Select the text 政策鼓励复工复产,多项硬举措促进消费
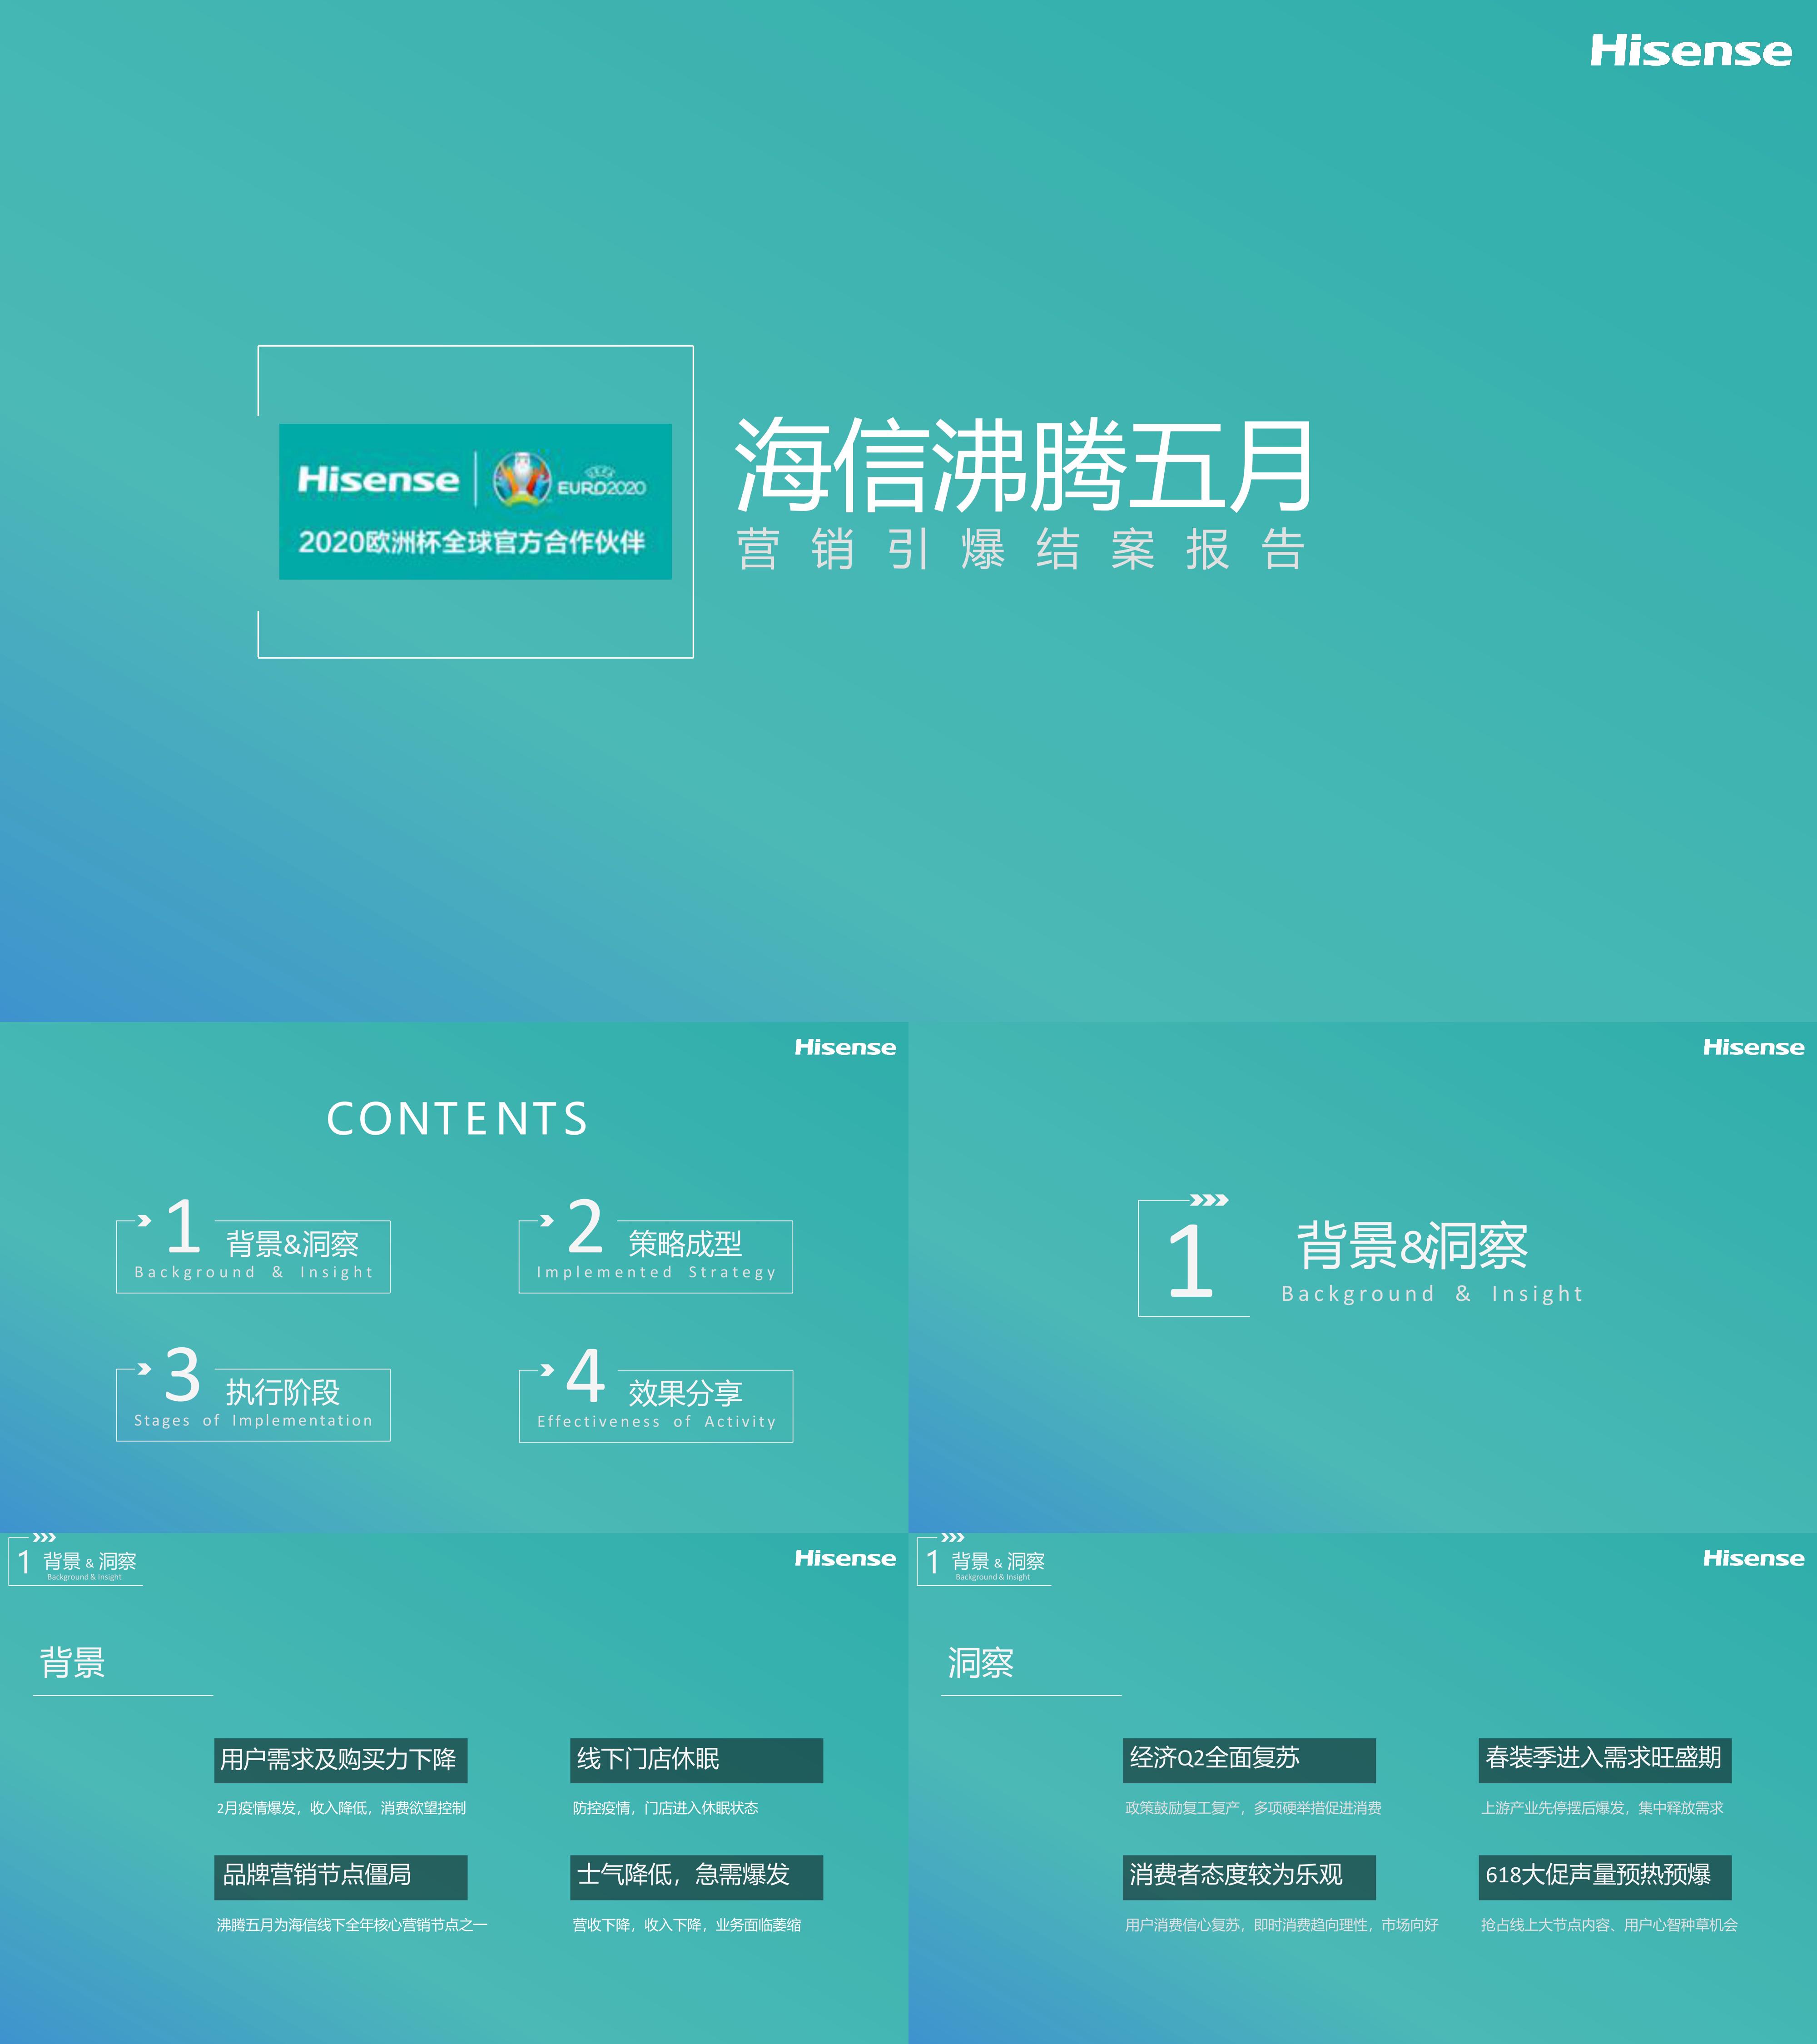This screenshot has height=2044, width=1817. tap(1253, 1808)
